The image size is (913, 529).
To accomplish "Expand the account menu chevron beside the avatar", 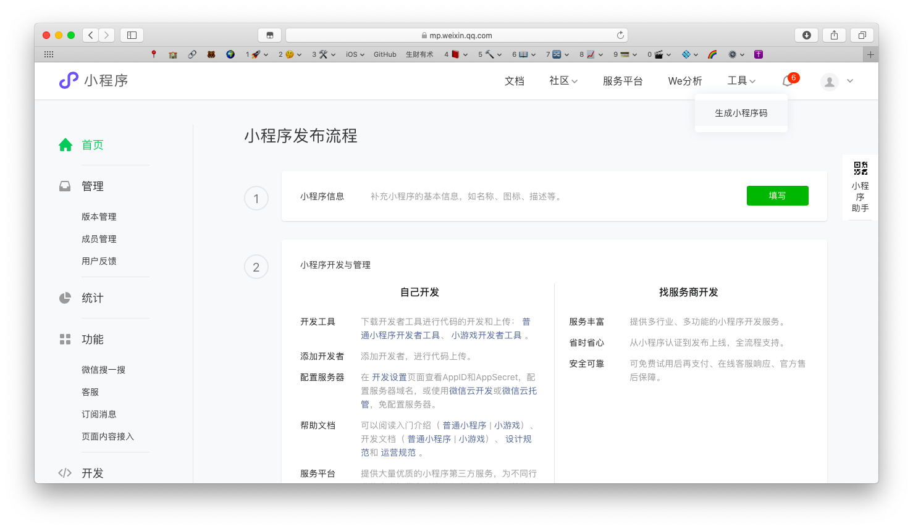I will 850,81.
